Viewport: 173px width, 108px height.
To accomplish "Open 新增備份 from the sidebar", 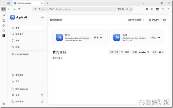I will pos(27,34).
